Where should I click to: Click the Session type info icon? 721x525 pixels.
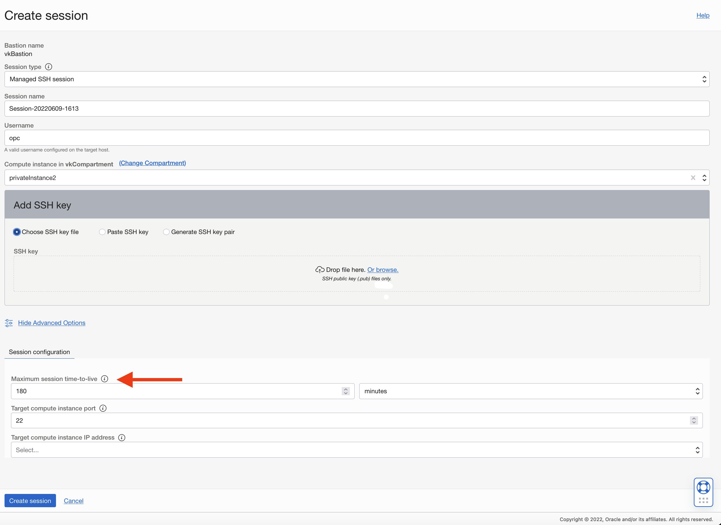(49, 67)
